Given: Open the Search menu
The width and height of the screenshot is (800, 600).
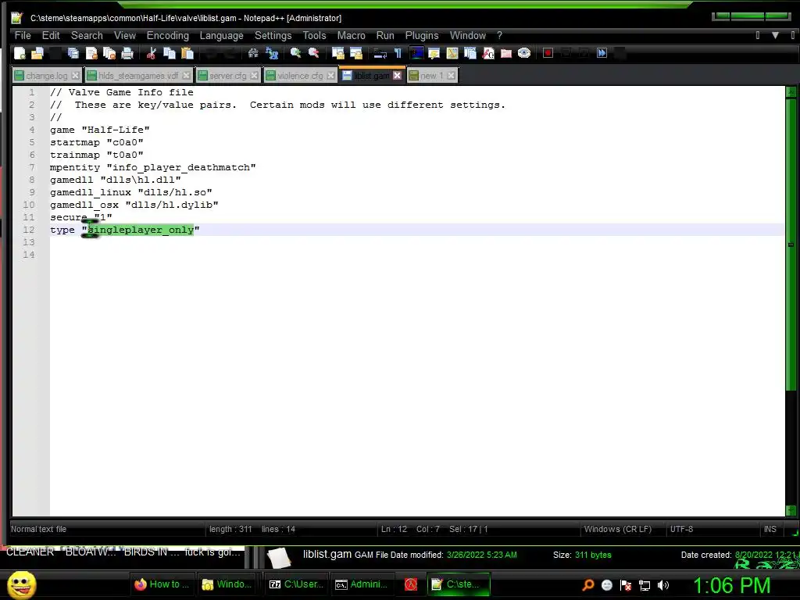Looking at the screenshot, I should [87, 35].
